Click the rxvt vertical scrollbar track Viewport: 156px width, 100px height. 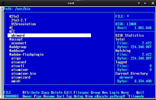point(2,52)
